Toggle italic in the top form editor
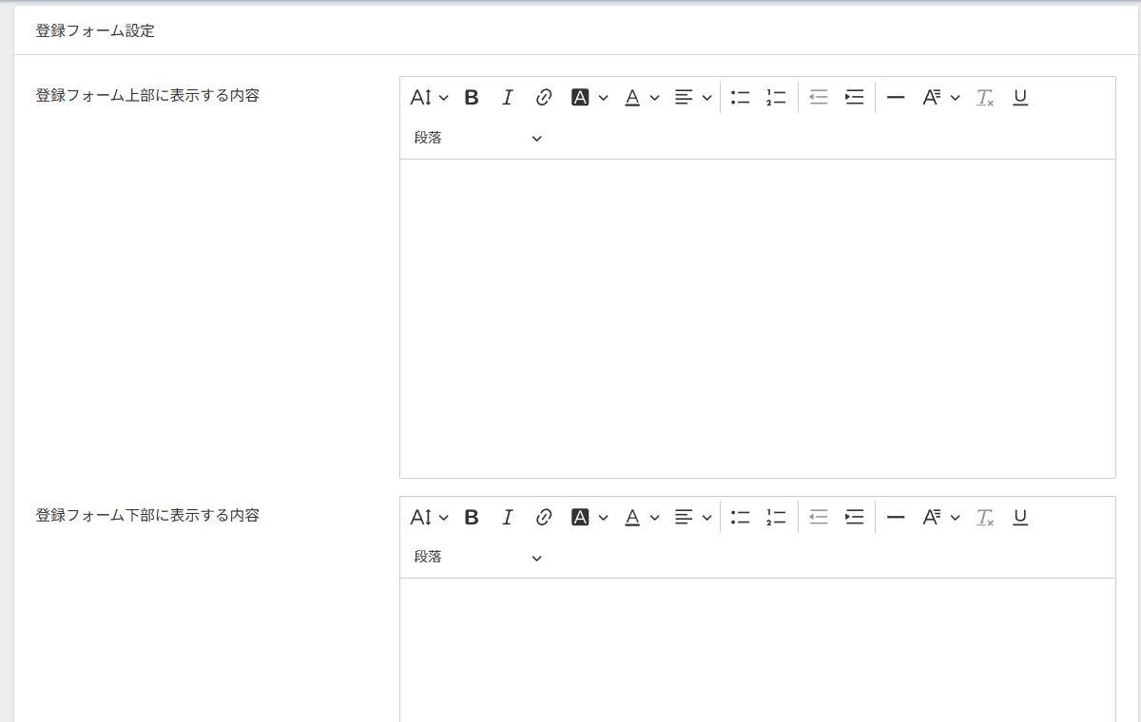Screen dimensions: 1141x722 coord(508,97)
